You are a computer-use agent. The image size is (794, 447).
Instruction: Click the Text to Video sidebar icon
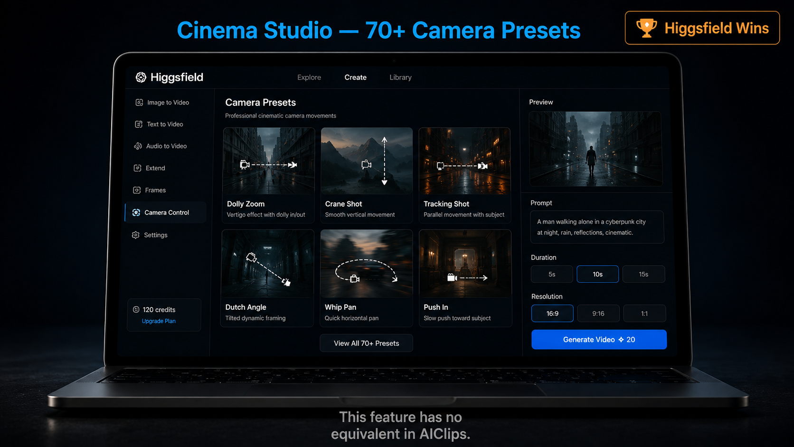click(x=139, y=124)
